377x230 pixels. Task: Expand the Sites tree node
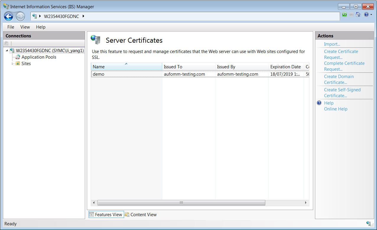pos(13,64)
